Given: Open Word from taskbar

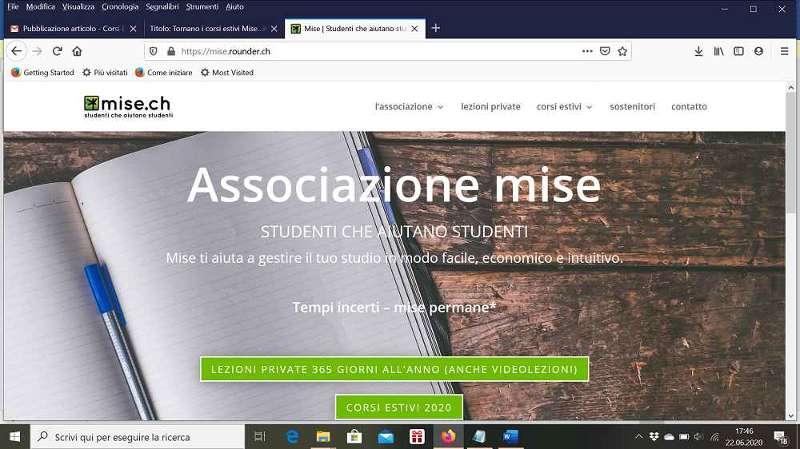Looking at the screenshot, I should [x=510, y=437].
